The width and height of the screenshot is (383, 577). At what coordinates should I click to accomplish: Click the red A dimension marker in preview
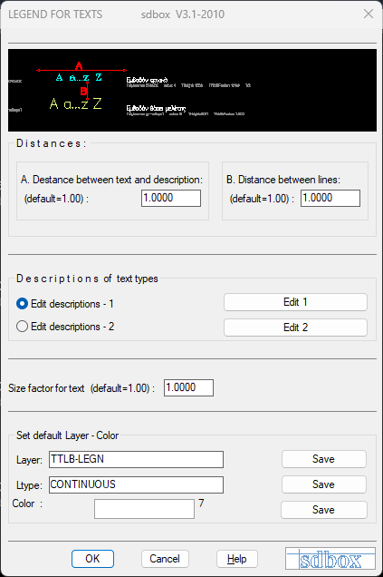[79, 66]
